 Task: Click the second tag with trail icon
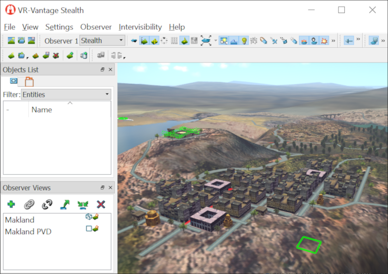tap(294, 41)
